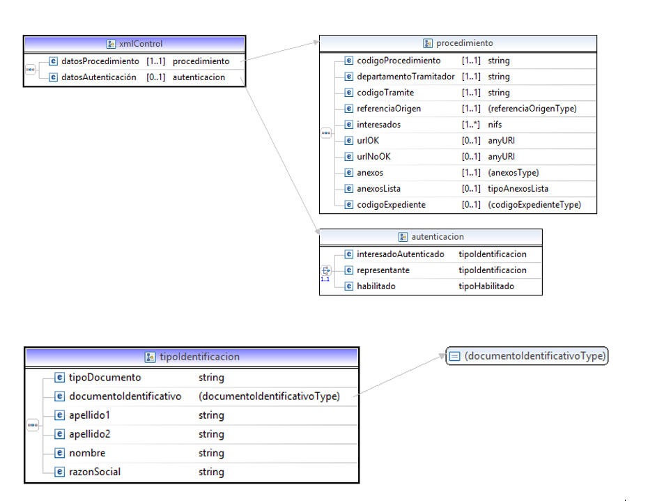Click the autenticacion complex type header icon
Image resolution: width=664 pixels, height=501 pixels.
point(403,237)
